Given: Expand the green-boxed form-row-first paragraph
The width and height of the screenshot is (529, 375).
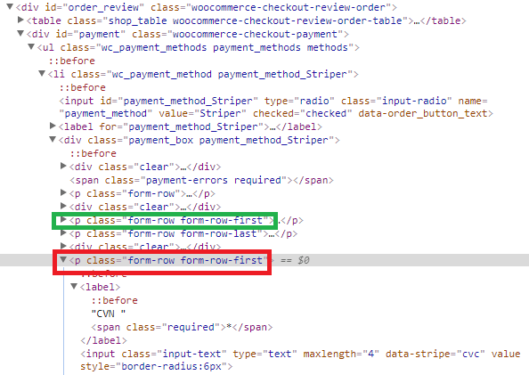Looking at the screenshot, I should [63, 219].
